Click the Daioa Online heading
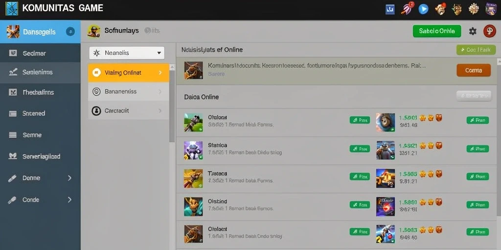 [202, 97]
